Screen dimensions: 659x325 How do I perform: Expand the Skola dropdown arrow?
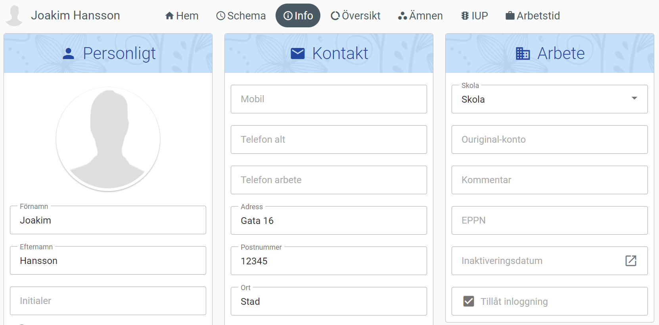click(634, 98)
